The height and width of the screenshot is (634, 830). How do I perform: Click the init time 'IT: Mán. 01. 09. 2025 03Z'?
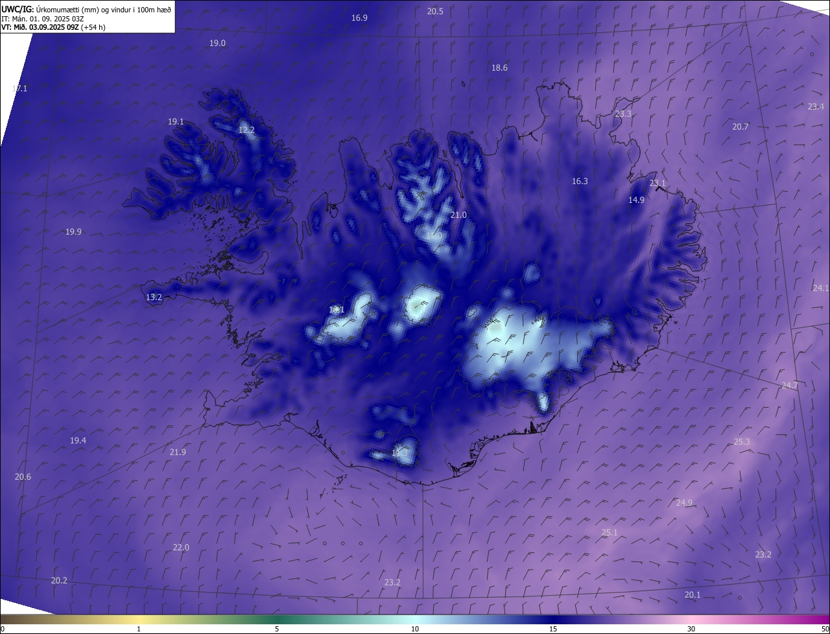43,18
